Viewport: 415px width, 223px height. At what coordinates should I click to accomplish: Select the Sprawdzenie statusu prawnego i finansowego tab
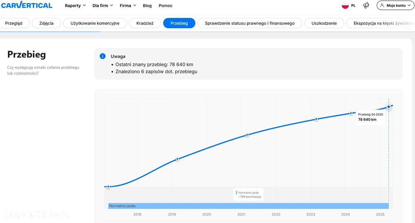coord(249,23)
